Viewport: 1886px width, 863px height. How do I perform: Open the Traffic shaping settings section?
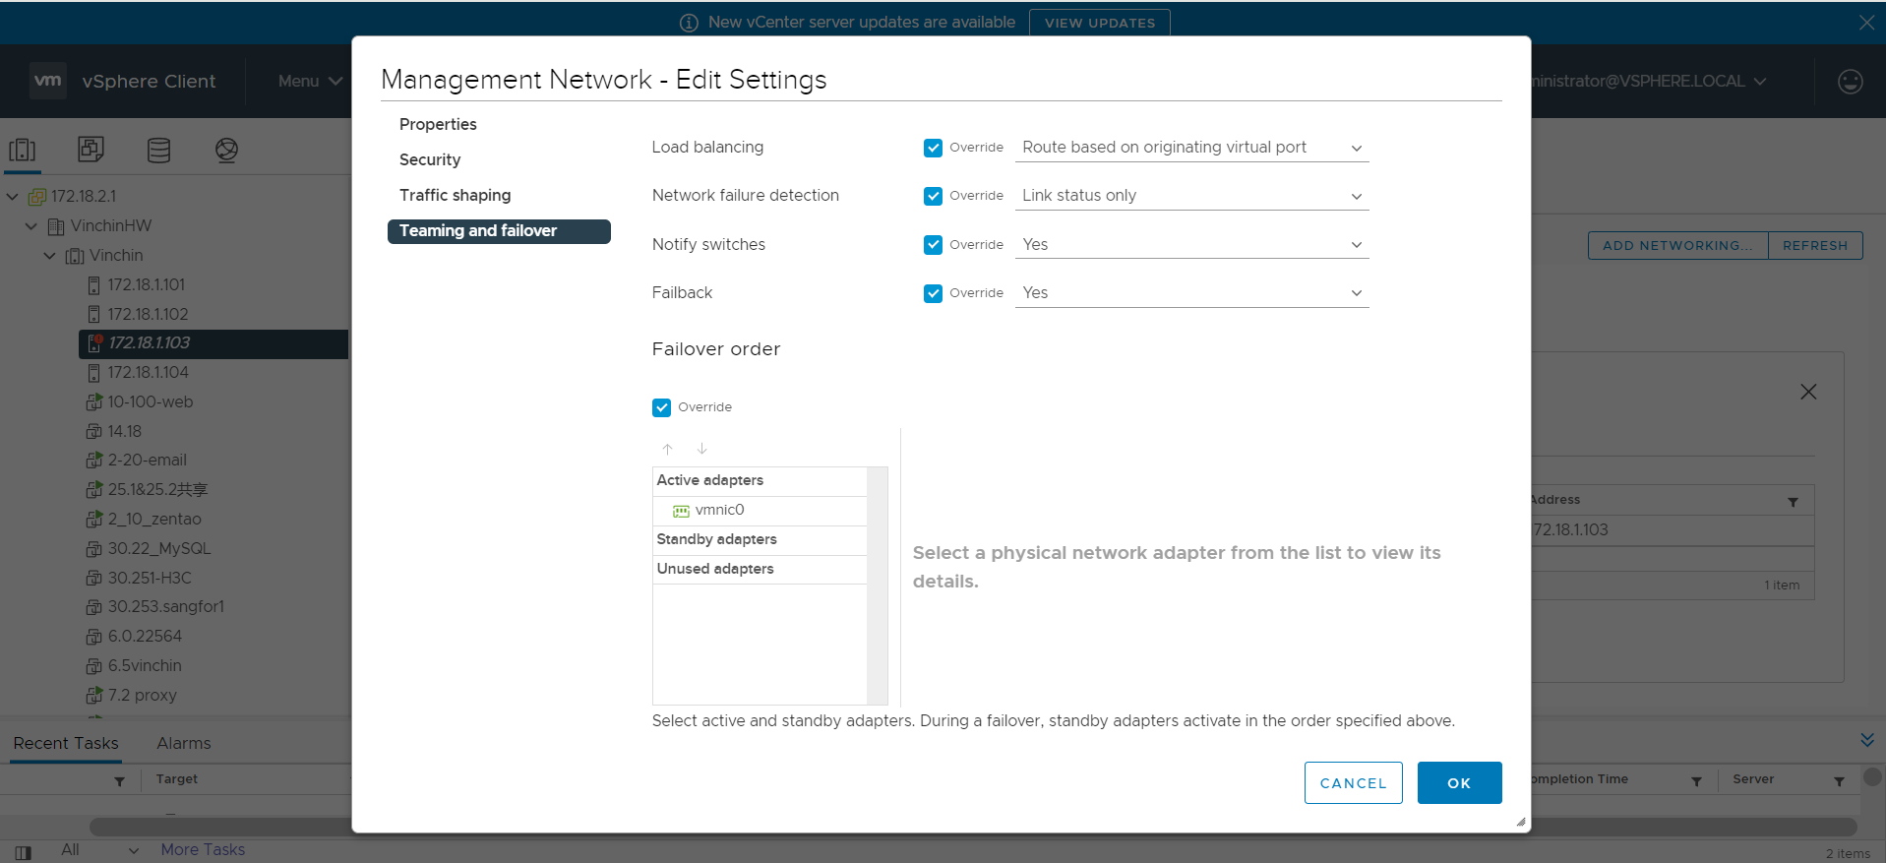[x=455, y=195]
